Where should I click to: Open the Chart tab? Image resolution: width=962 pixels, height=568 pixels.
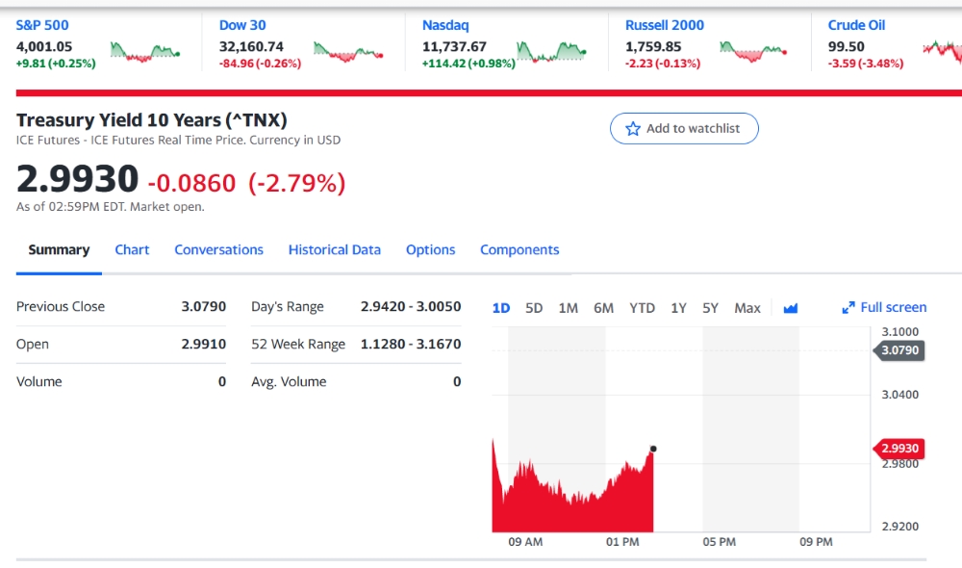point(132,250)
